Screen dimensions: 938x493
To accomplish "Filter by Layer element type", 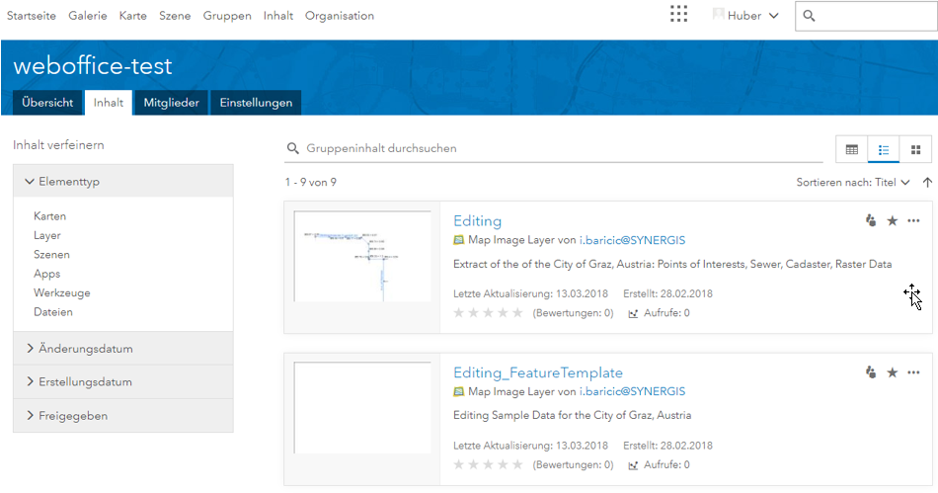I will point(47,236).
